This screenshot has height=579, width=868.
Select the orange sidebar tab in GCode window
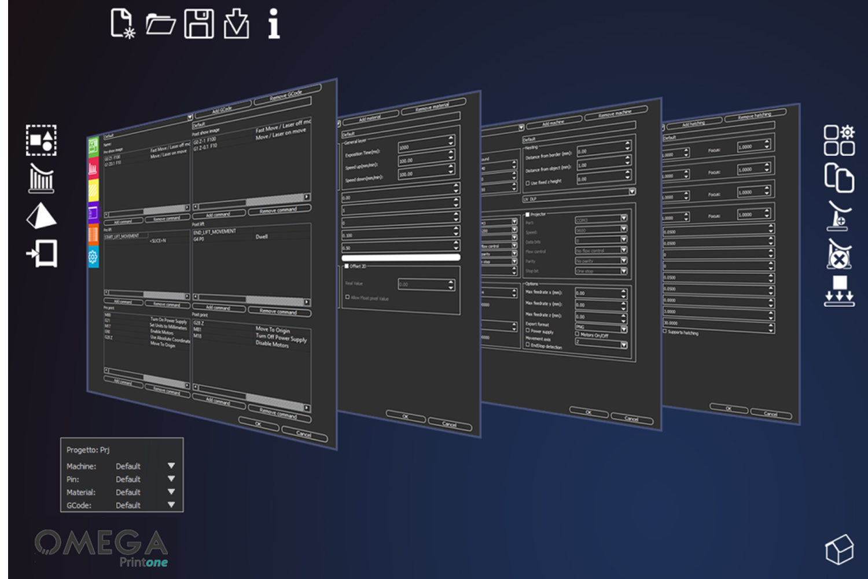click(x=93, y=234)
